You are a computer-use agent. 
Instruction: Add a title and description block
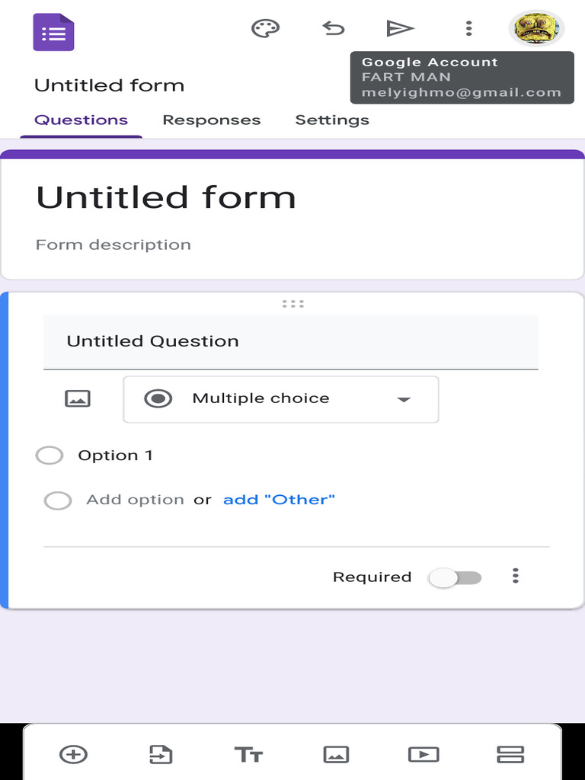click(248, 754)
